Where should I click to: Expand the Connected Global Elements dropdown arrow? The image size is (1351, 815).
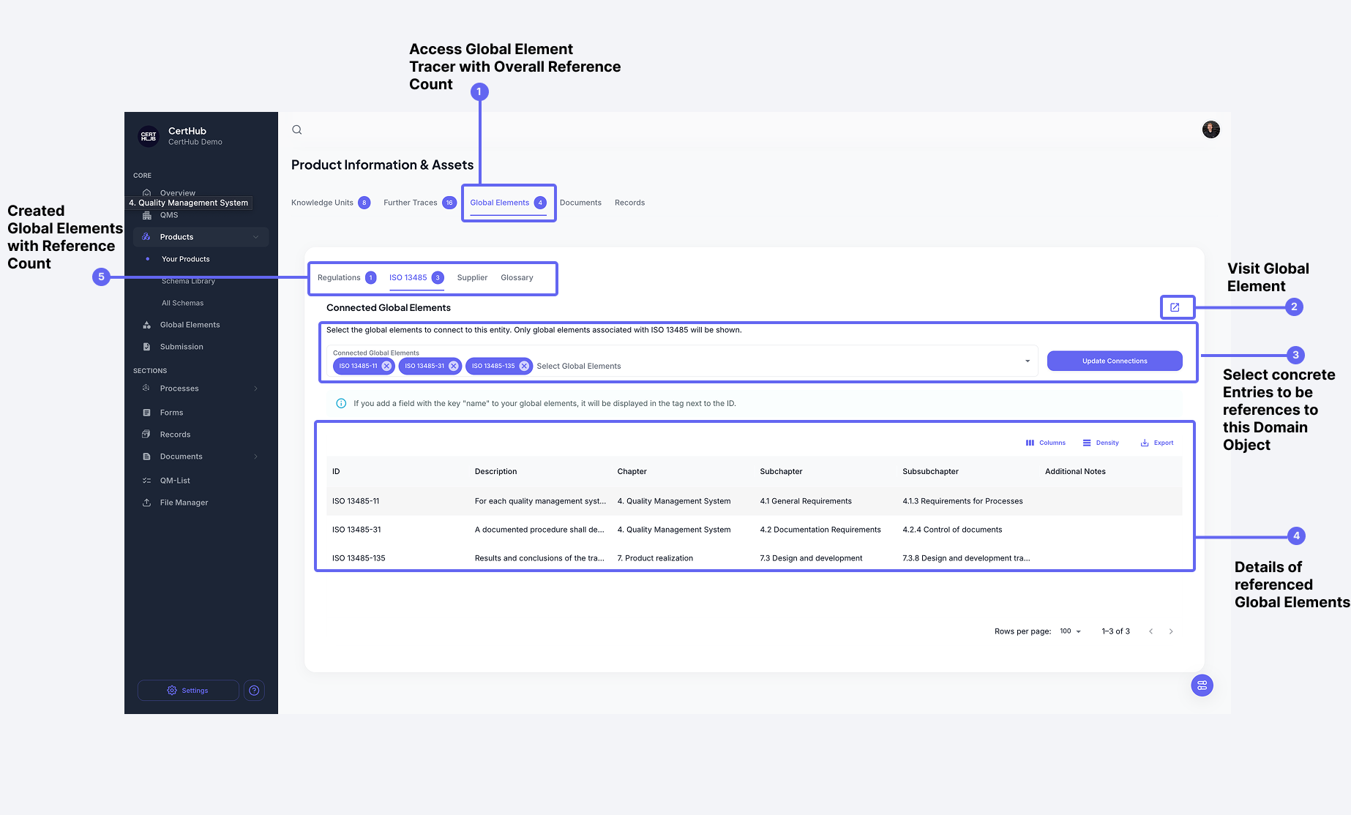1028,361
